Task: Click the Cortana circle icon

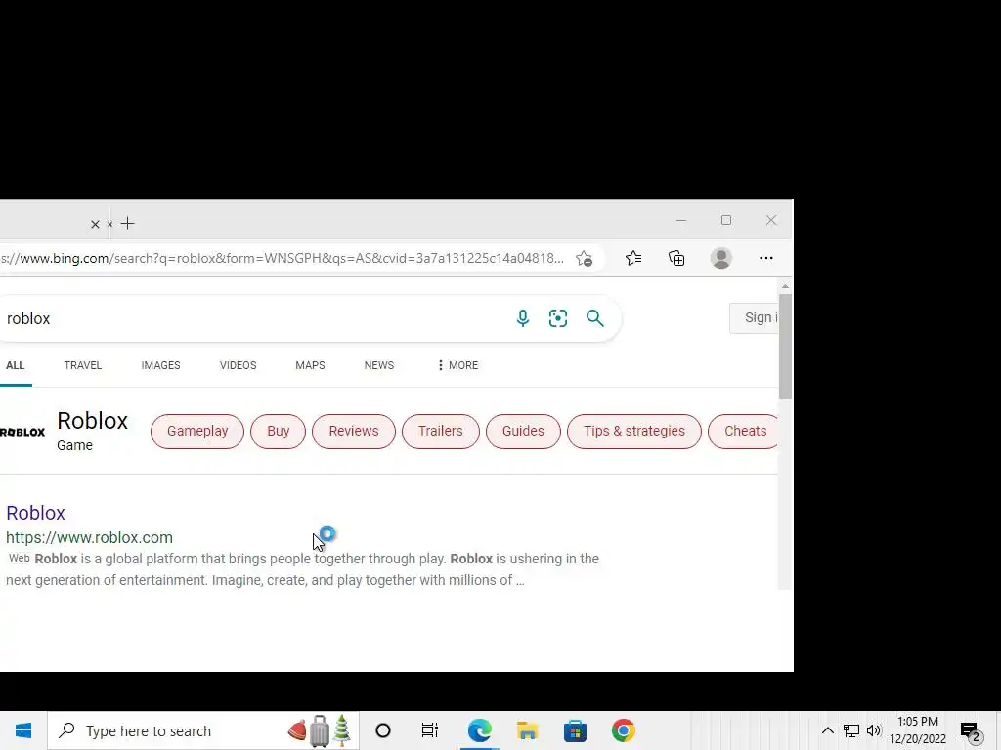Action: [383, 730]
